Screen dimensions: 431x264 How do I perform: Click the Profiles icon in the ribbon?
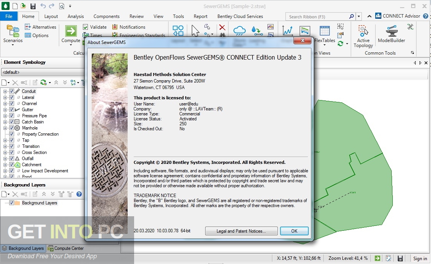pos(305,31)
